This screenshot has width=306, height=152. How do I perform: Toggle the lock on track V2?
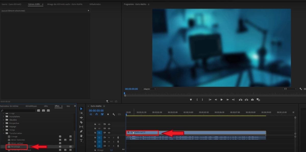(95, 128)
